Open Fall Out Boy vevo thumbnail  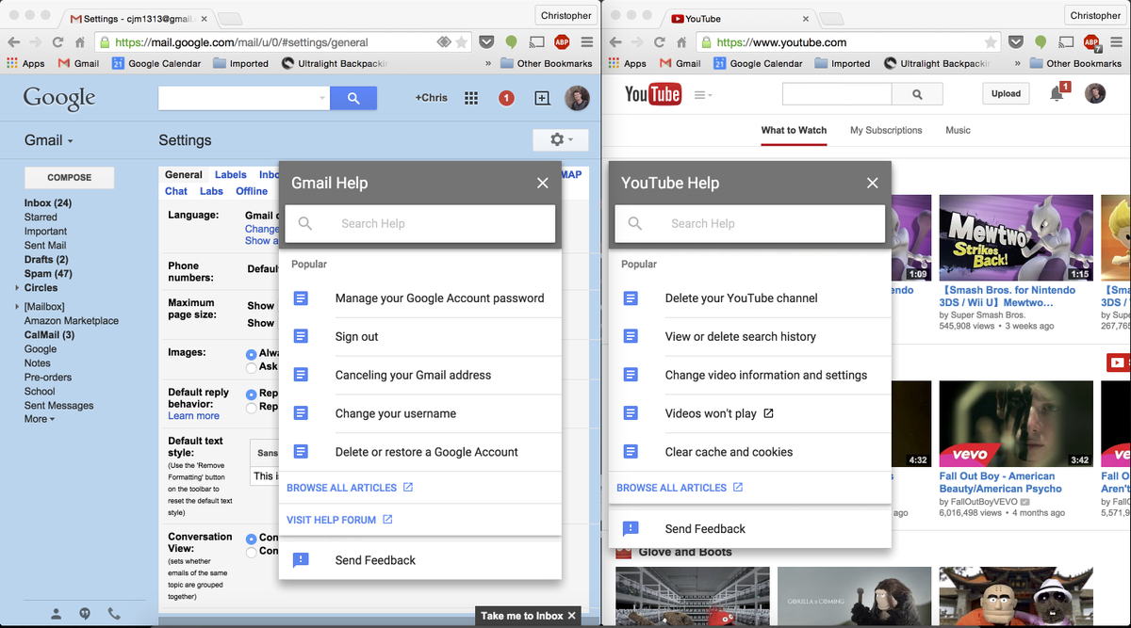(x=1016, y=425)
